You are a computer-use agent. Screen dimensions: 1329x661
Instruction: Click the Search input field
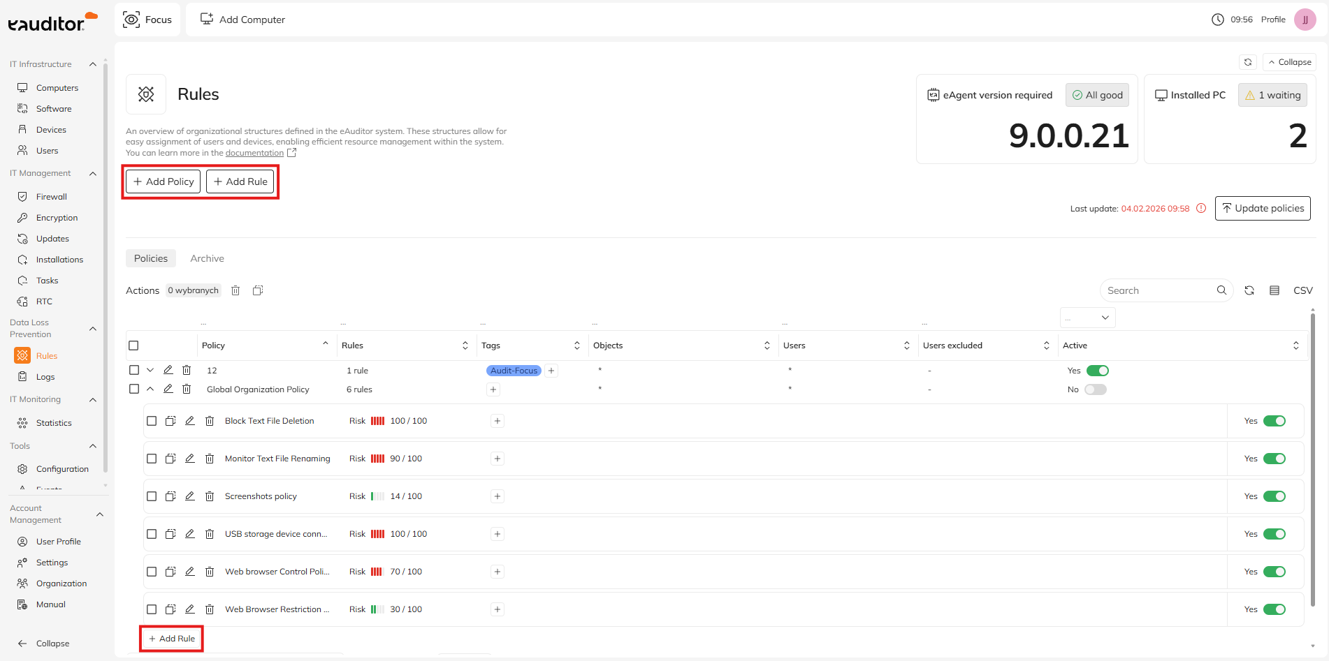(1159, 290)
